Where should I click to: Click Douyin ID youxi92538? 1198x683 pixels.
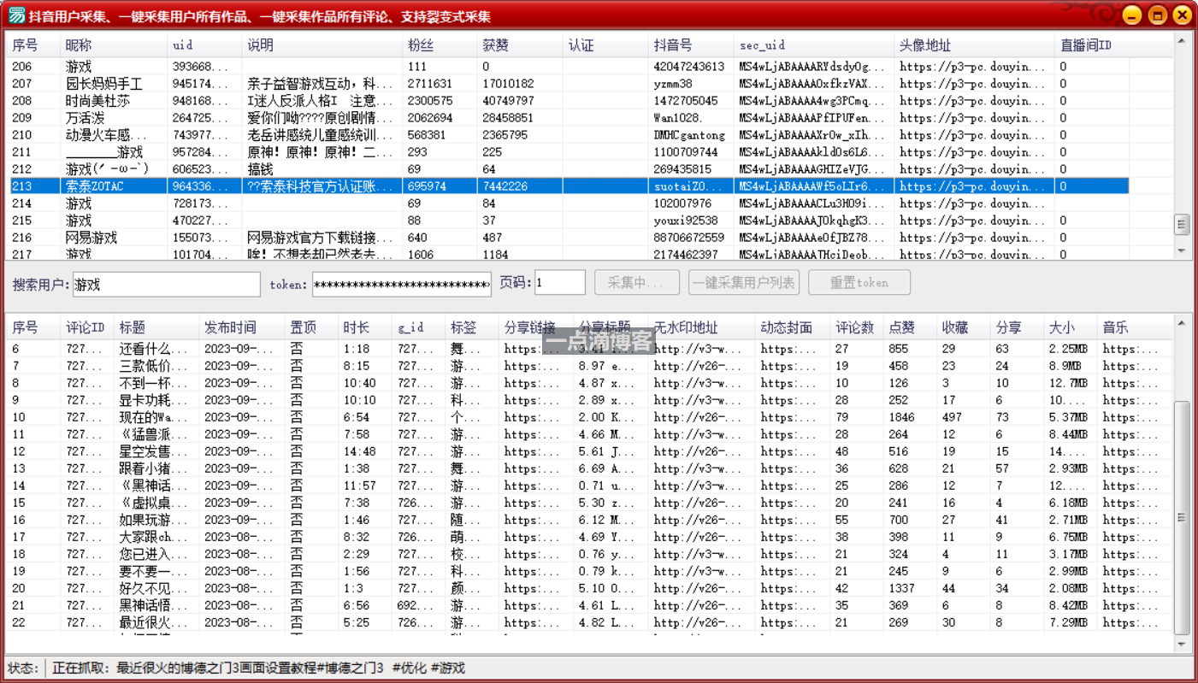[686, 221]
